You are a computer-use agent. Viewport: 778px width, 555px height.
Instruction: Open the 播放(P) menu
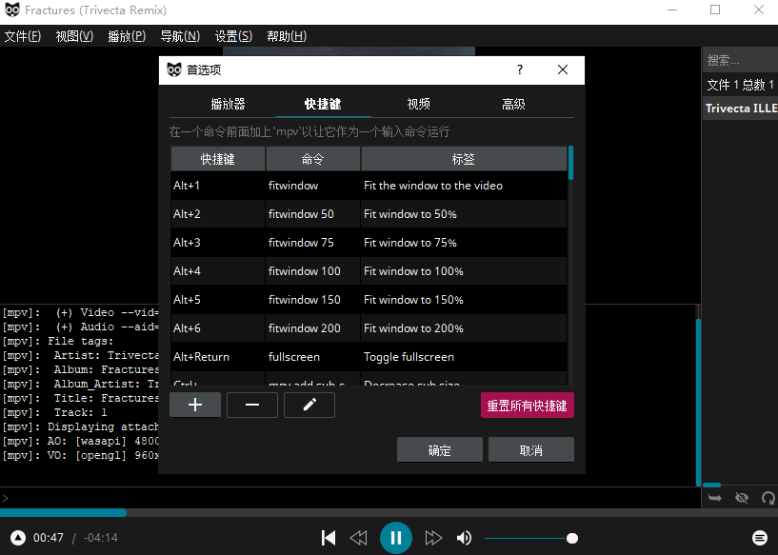click(127, 36)
